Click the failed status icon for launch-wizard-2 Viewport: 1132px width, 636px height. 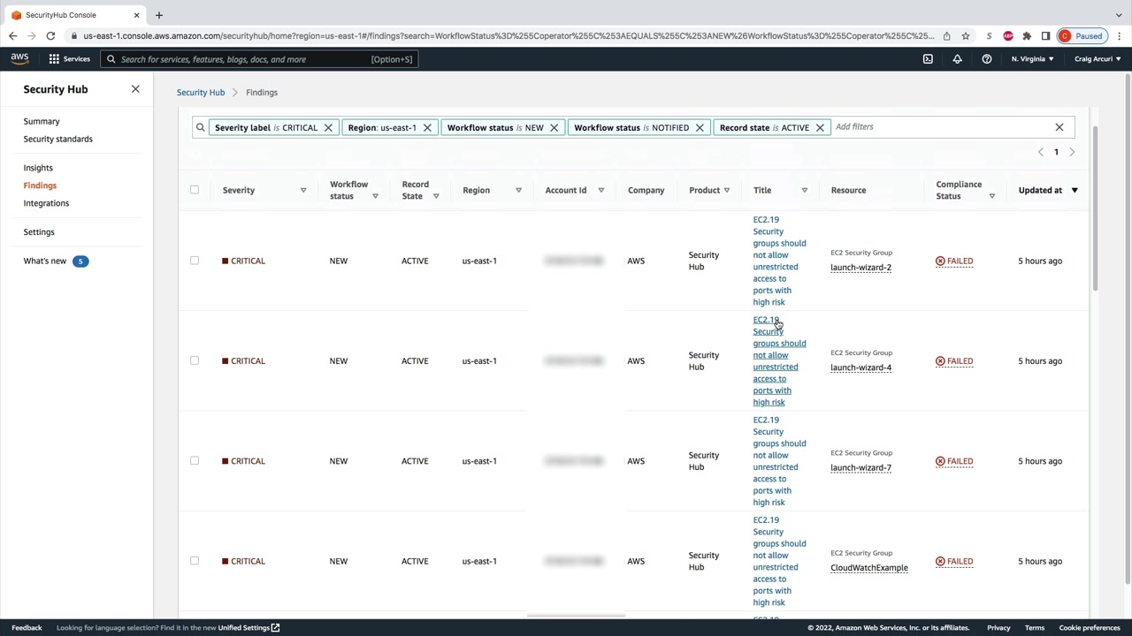click(940, 261)
